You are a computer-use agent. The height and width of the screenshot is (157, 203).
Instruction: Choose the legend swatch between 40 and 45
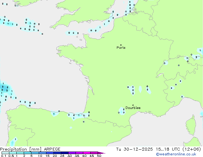coord(87,153)
